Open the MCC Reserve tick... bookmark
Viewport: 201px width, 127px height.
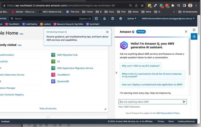(x=51, y=12)
